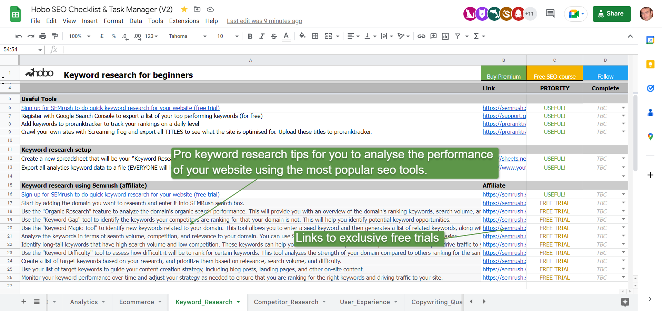Toggle italic formatting

(262, 36)
